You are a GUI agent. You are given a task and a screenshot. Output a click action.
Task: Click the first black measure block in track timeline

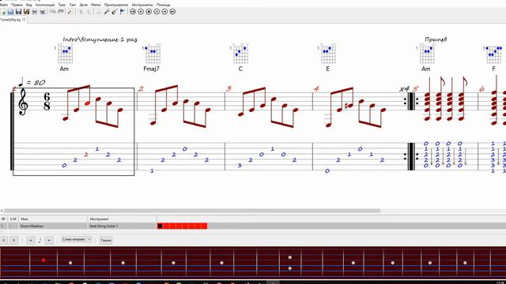click(x=160, y=226)
